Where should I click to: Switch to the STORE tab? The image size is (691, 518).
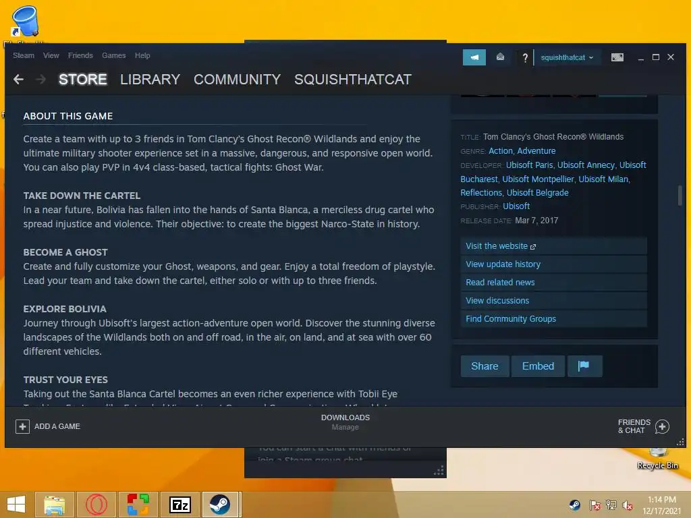pyautogui.click(x=83, y=80)
